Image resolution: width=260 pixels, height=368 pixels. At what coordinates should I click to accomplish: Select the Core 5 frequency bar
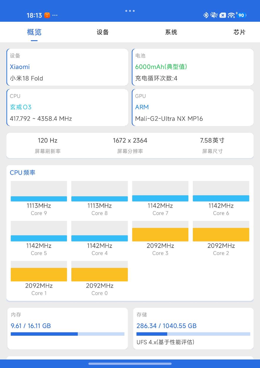(x=39, y=231)
